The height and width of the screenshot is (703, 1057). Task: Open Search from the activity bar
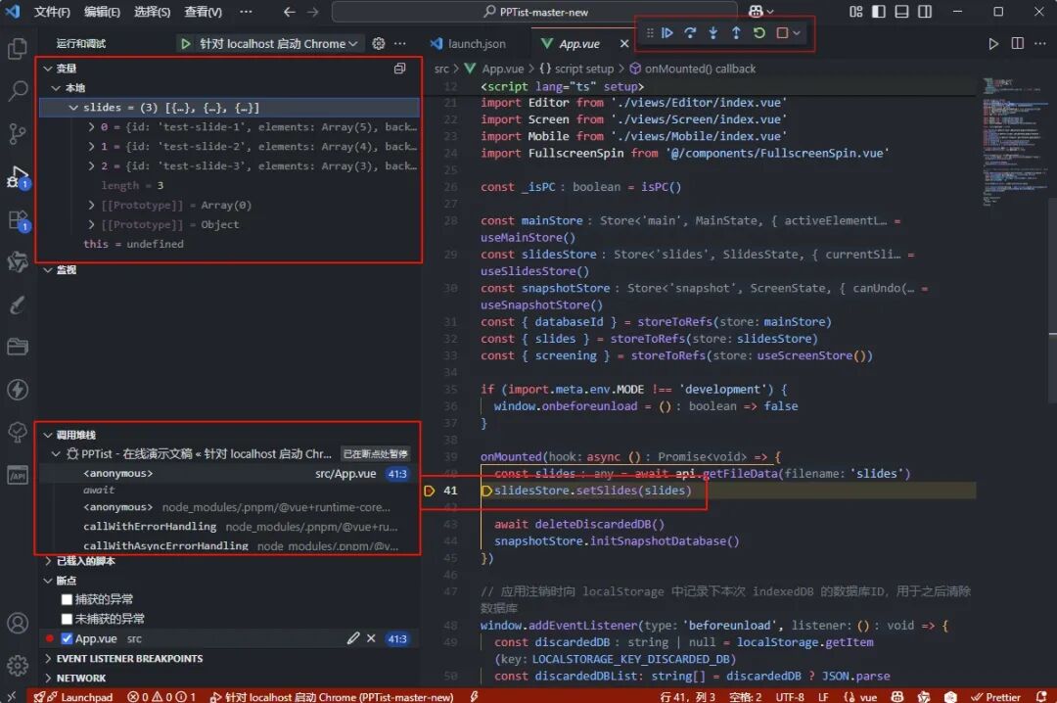18,90
